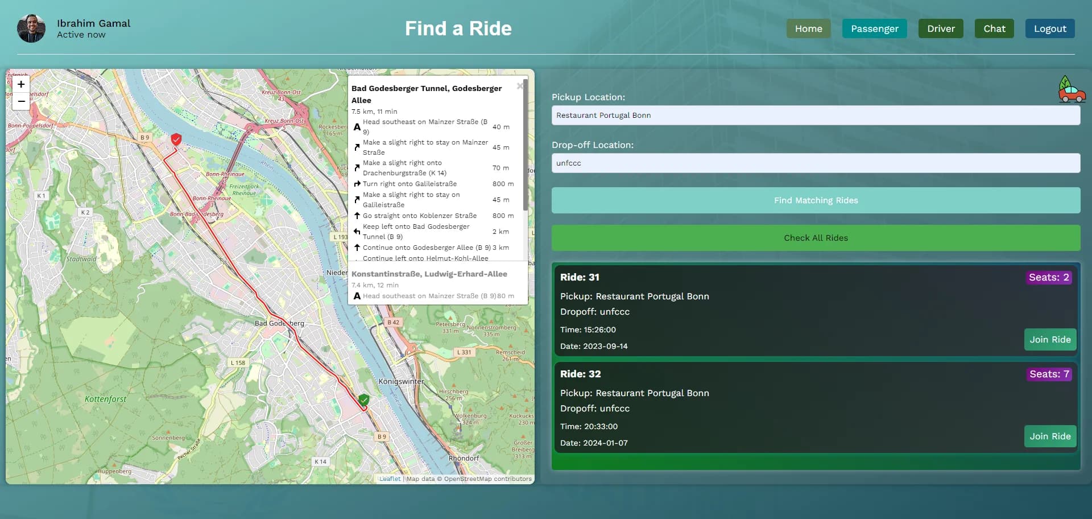Open the Chat page
Screen dimensions: 1092x519
[x=994, y=28]
